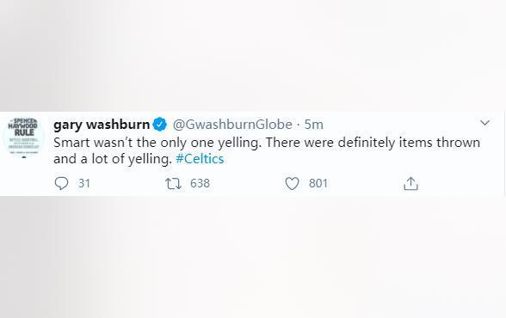
Task: Click the 5m timestamp
Action: [313, 125]
